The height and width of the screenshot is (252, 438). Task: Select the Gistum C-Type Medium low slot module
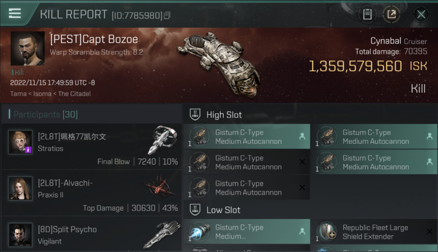coord(247,232)
